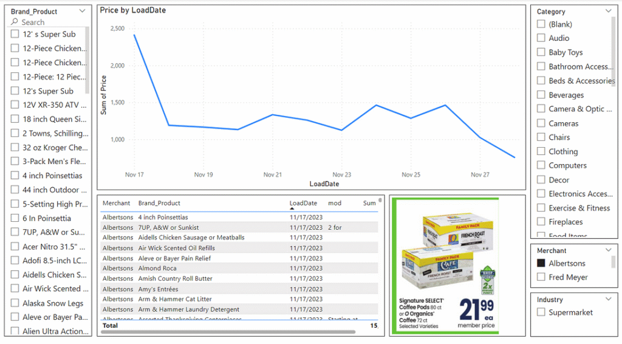Viewport: 622px width, 344px height.
Task: Select the Computers category checkbox
Action: pyautogui.click(x=541, y=165)
